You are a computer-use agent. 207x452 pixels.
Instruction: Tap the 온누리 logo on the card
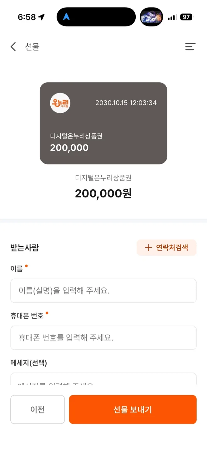click(x=60, y=103)
